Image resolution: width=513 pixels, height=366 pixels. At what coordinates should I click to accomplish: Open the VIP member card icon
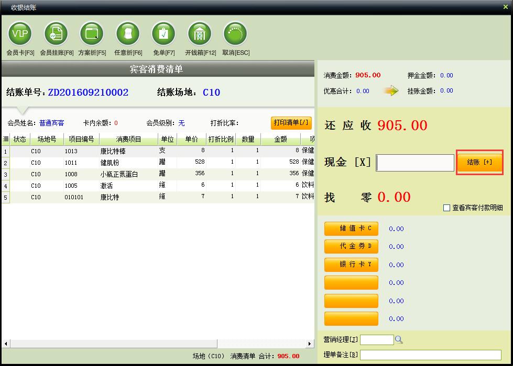point(20,33)
